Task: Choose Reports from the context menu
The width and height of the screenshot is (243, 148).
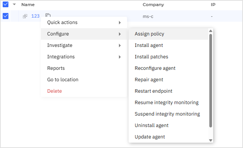Action: (84, 68)
